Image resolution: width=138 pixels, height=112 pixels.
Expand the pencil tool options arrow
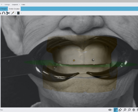tap(15, 13)
